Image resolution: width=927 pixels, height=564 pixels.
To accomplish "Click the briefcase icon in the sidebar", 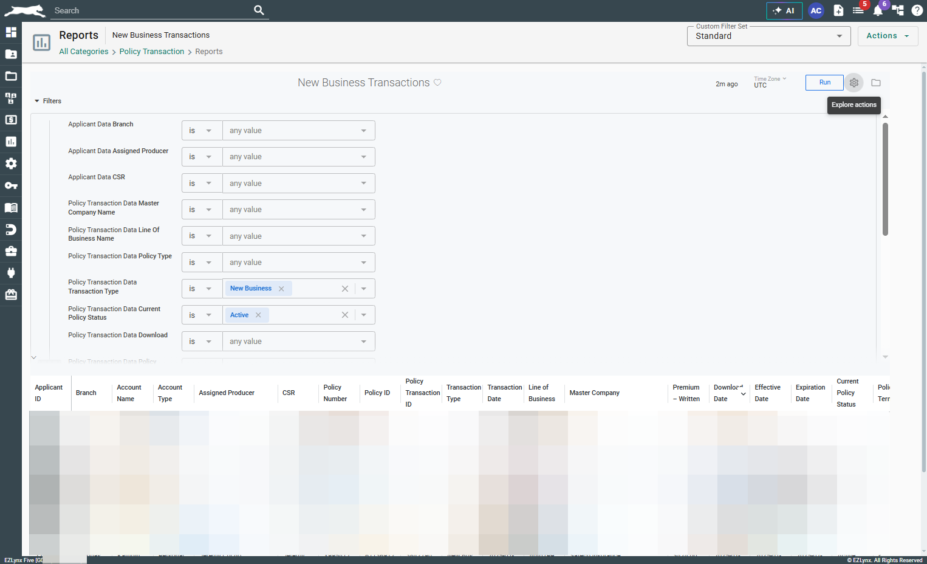I will 11,251.
